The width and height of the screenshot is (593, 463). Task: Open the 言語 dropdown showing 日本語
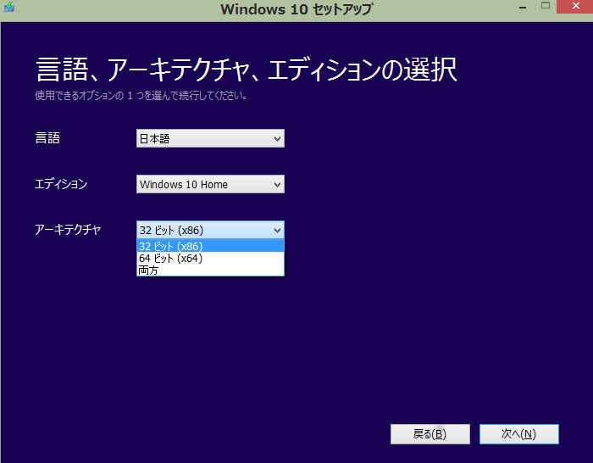(x=210, y=138)
